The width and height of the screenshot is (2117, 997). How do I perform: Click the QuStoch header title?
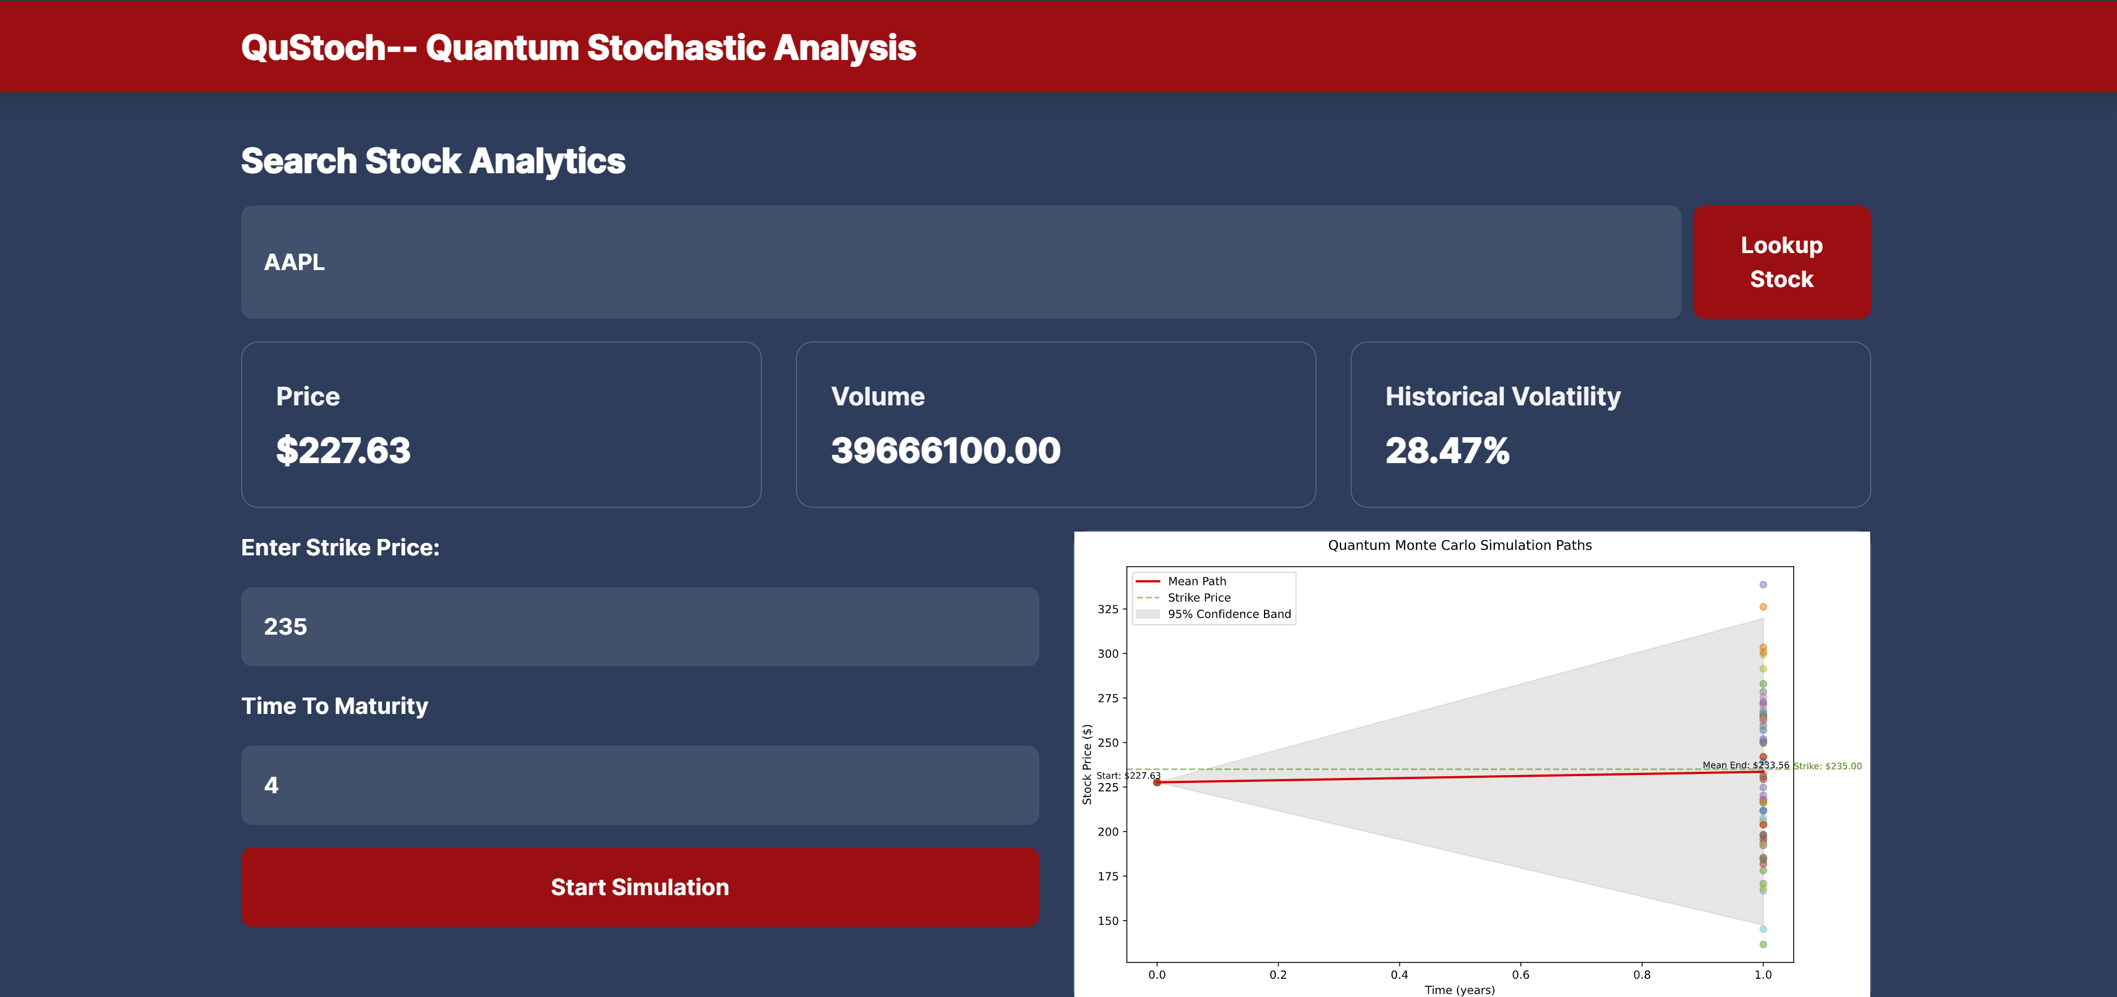[578, 48]
